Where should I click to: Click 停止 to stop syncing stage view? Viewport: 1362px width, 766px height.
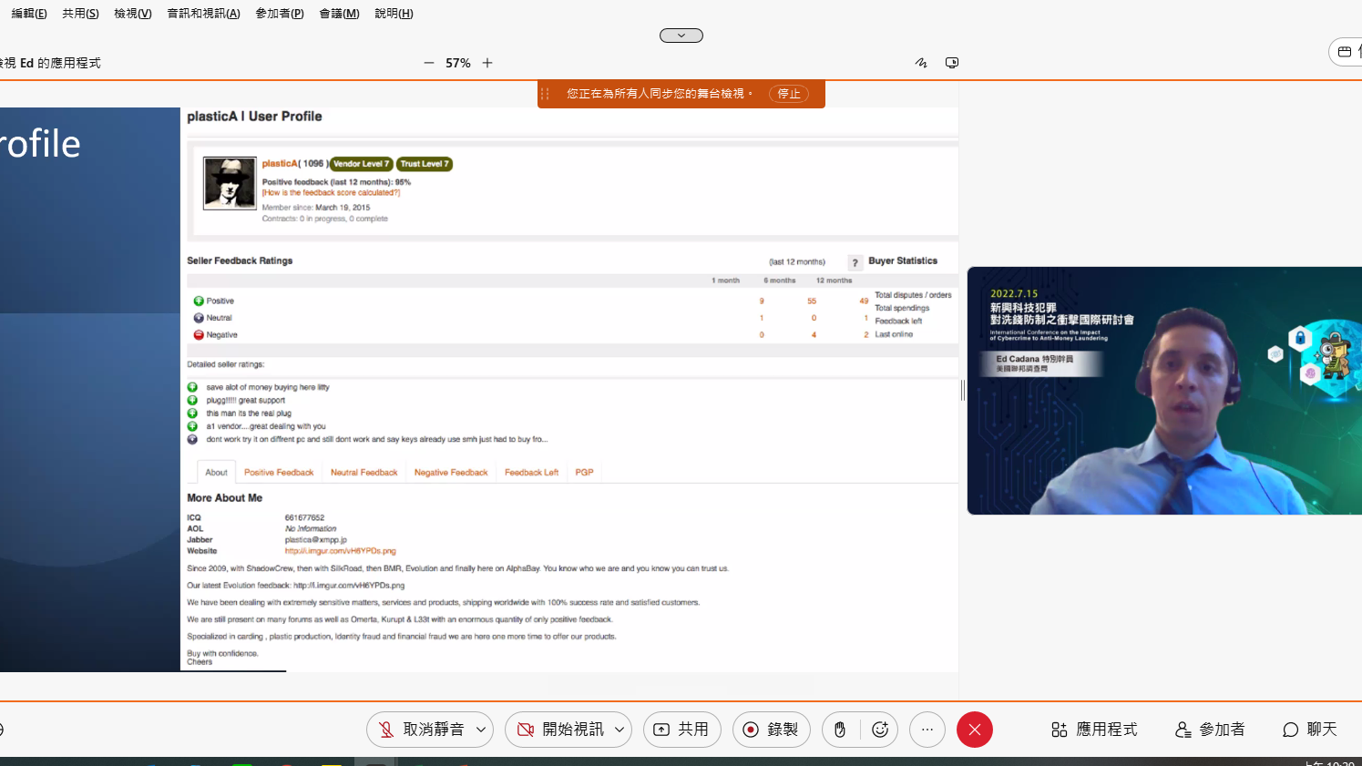point(789,94)
